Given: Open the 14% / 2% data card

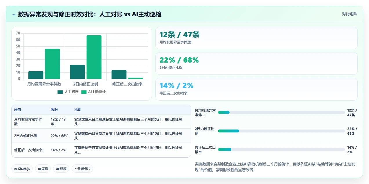Looking at the screenshot, I should (x=257, y=89).
